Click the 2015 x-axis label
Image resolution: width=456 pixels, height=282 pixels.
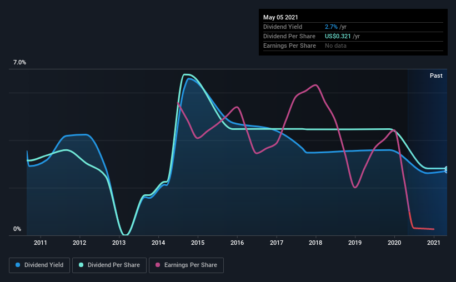(198, 243)
